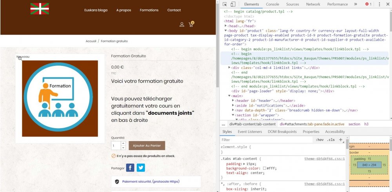Open the Event Listeners tab

(250, 132)
